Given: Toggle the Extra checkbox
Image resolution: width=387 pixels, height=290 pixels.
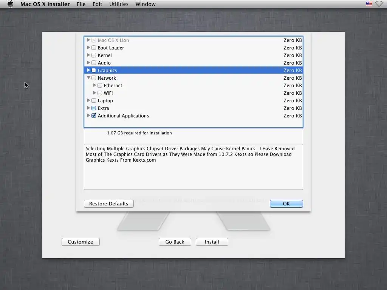Looking at the screenshot, I should (x=94, y=108).
